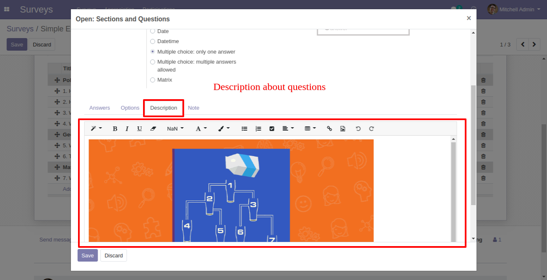Image resolution: width=547 pixels, height=280 pixels.
Task: Toggle underline formatting in the editor
Action: point(139,128)
